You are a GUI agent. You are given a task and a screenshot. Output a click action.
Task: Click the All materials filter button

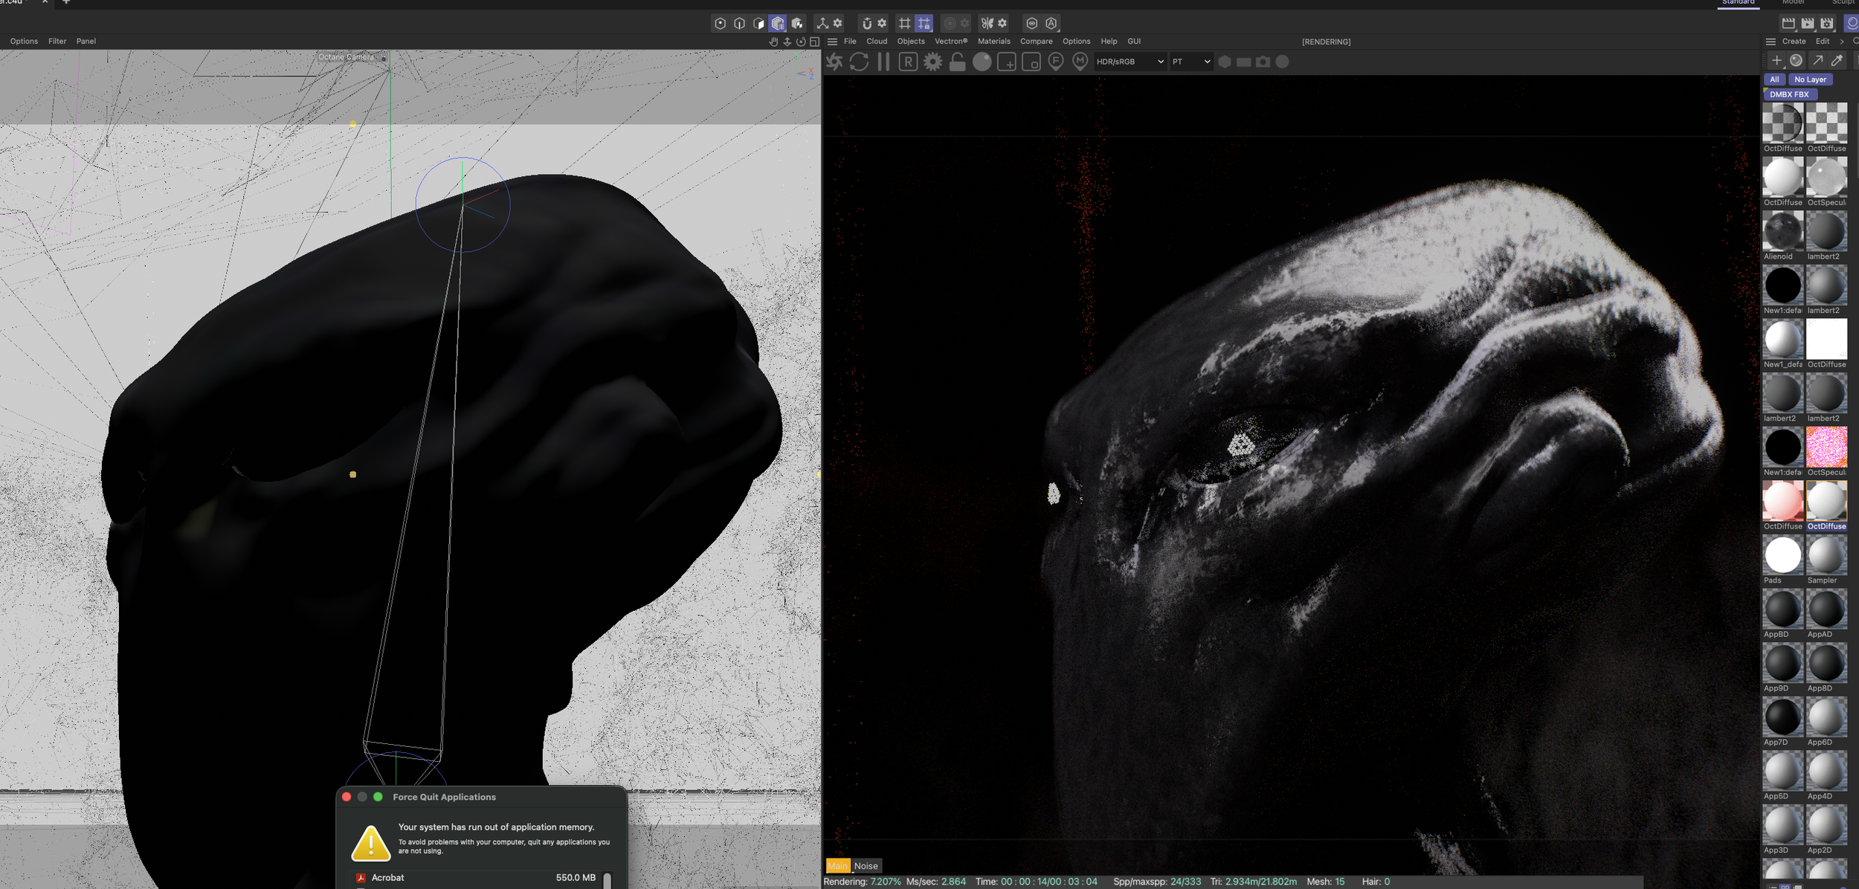(1774, 80)
